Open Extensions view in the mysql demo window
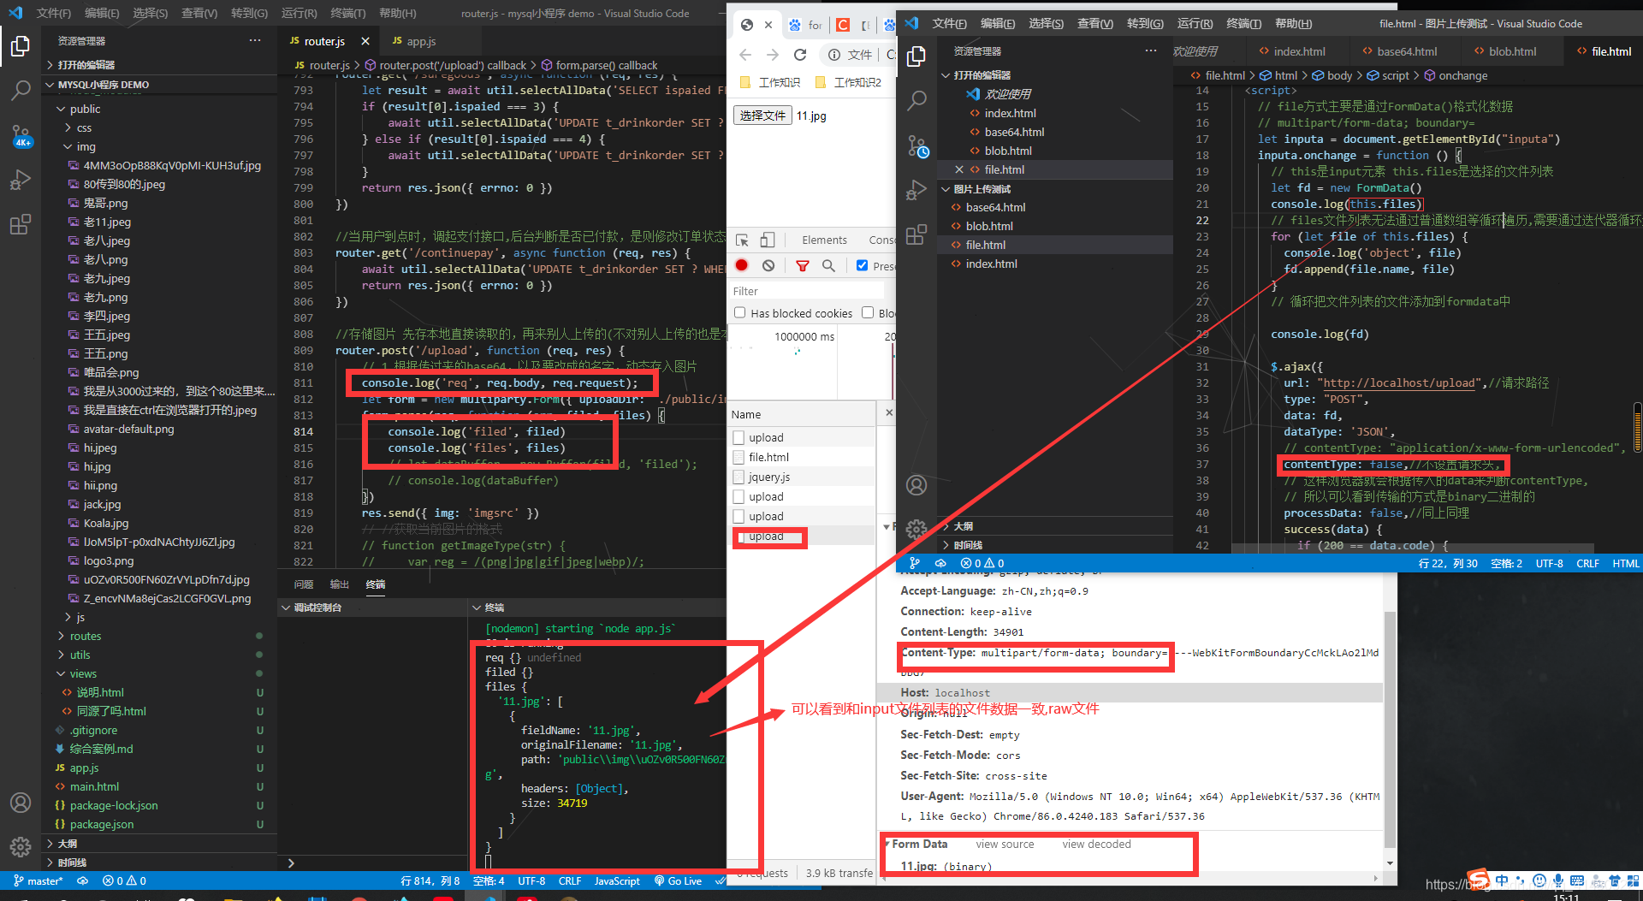This screenshot has width=1643, height=901. (21, 224)
